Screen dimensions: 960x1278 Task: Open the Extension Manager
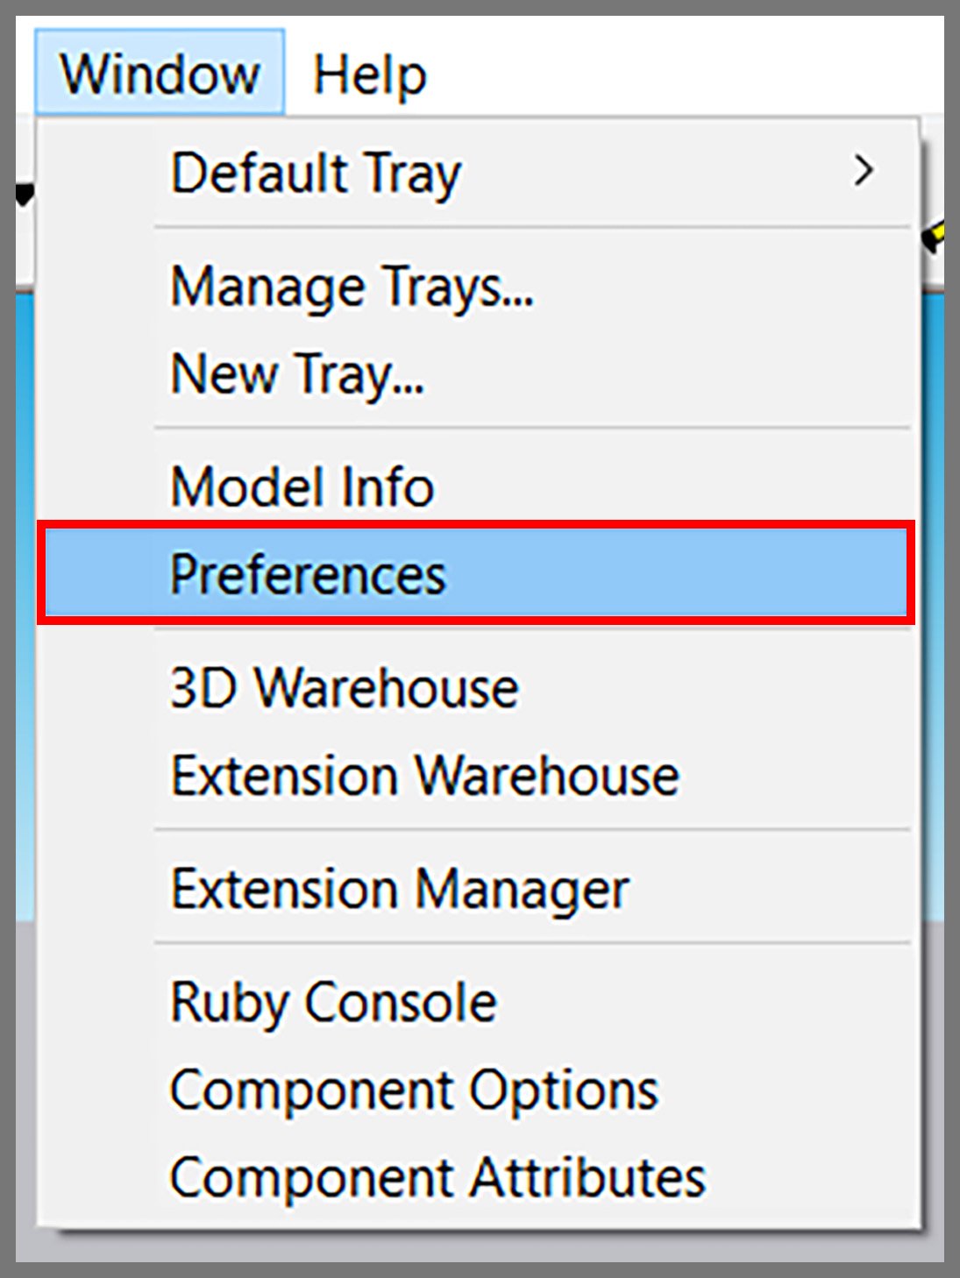pyautogui.click(x=476, y=888)
